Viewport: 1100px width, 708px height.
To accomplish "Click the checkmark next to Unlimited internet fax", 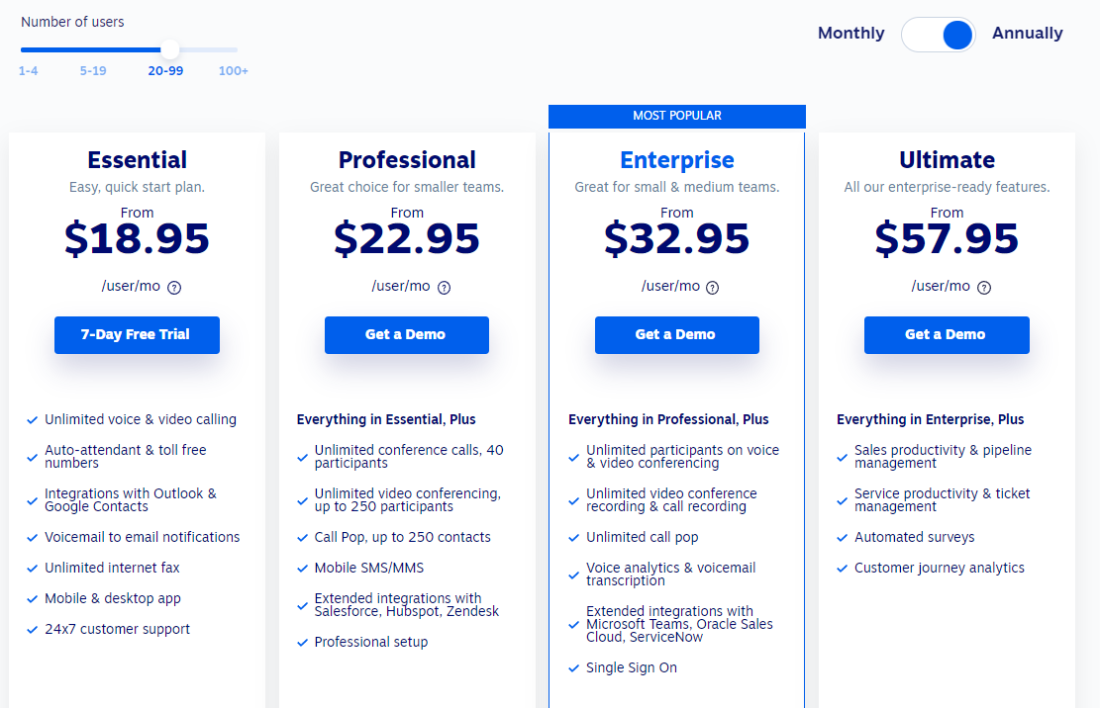I will coord(32,569).
